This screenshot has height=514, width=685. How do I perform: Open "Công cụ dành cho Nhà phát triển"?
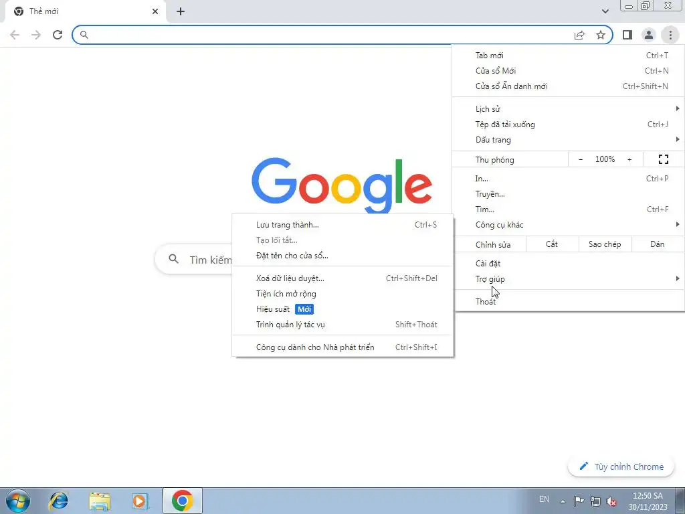click(x=343, y=347)
